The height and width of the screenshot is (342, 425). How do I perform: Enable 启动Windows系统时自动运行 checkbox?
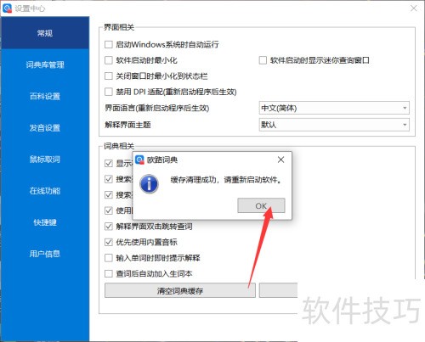click(109, 44)
